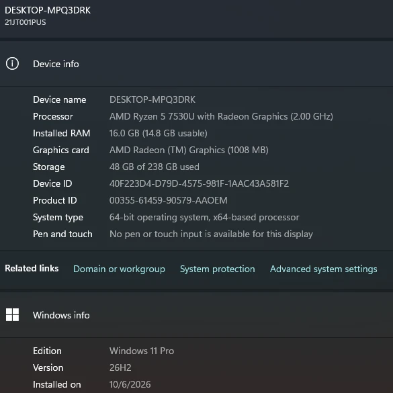Select the Windows info section header
The width and height of the screenshot is (393, 393).
[196, 315]
